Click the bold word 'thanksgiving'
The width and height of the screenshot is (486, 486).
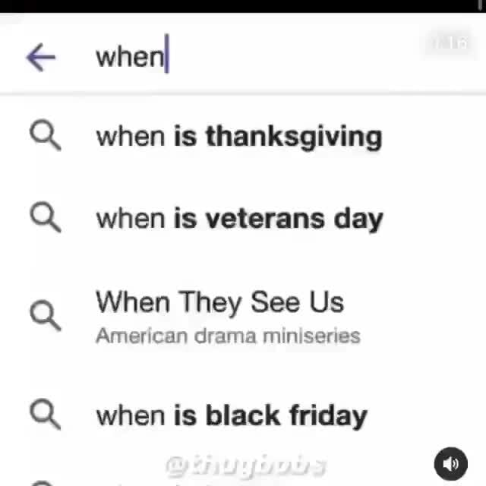(294, 137)
